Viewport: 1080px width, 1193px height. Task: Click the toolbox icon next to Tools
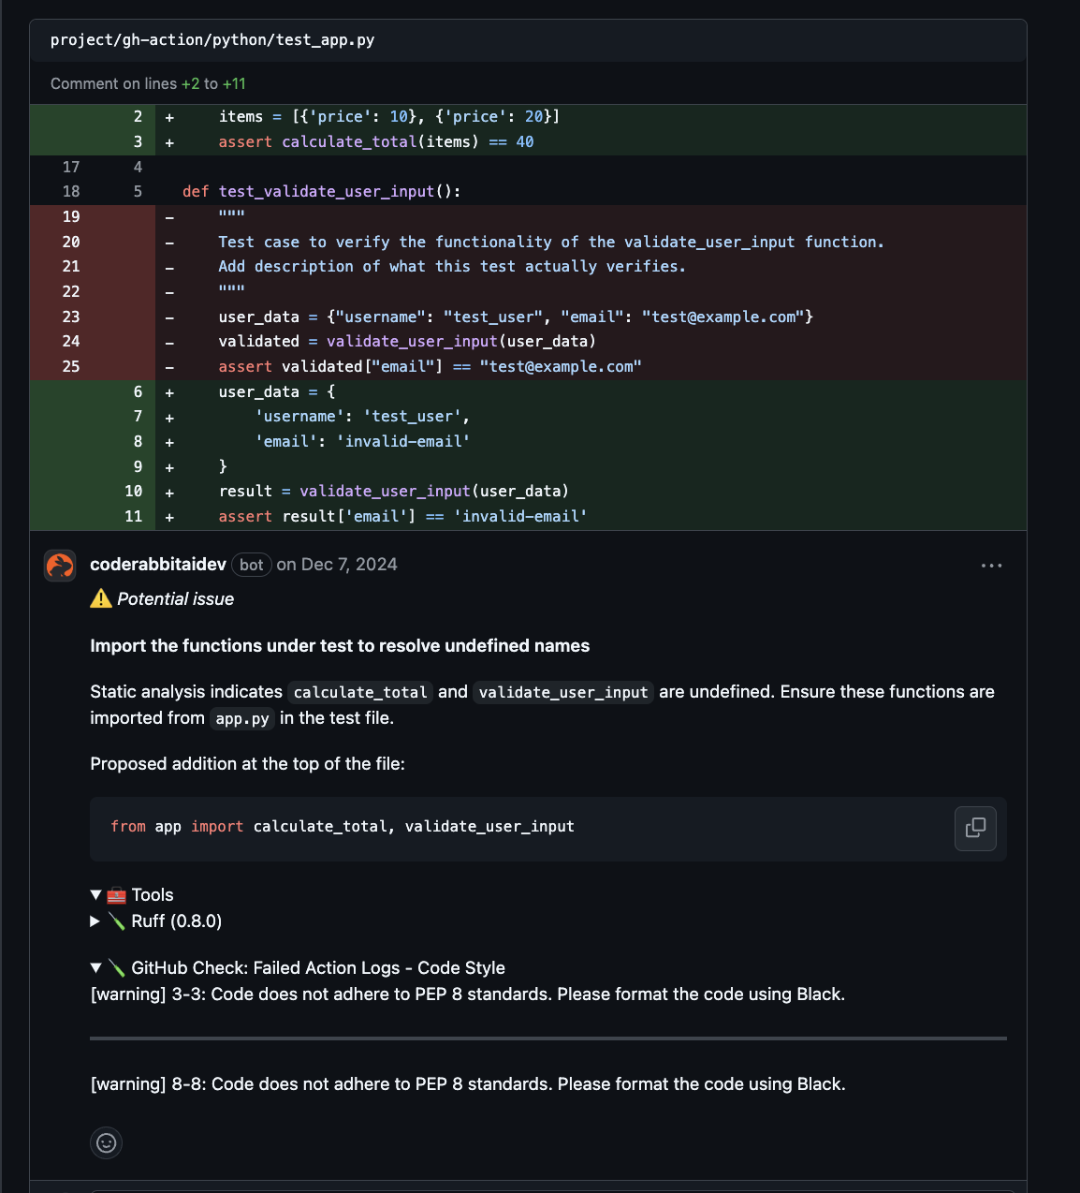pos(115,894)
